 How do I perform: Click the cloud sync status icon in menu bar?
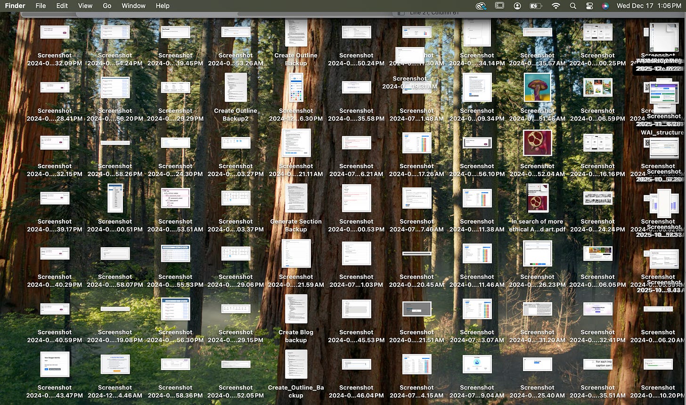click(x=481, y=6)
